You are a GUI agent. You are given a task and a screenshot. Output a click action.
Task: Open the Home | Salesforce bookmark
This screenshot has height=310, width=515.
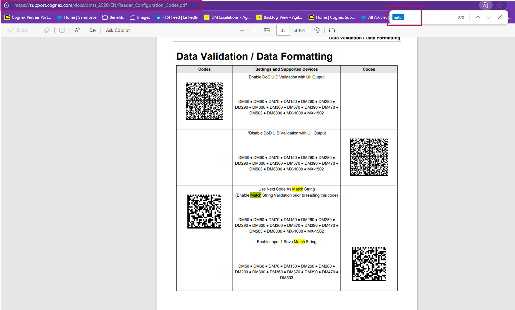click(77, 17)
